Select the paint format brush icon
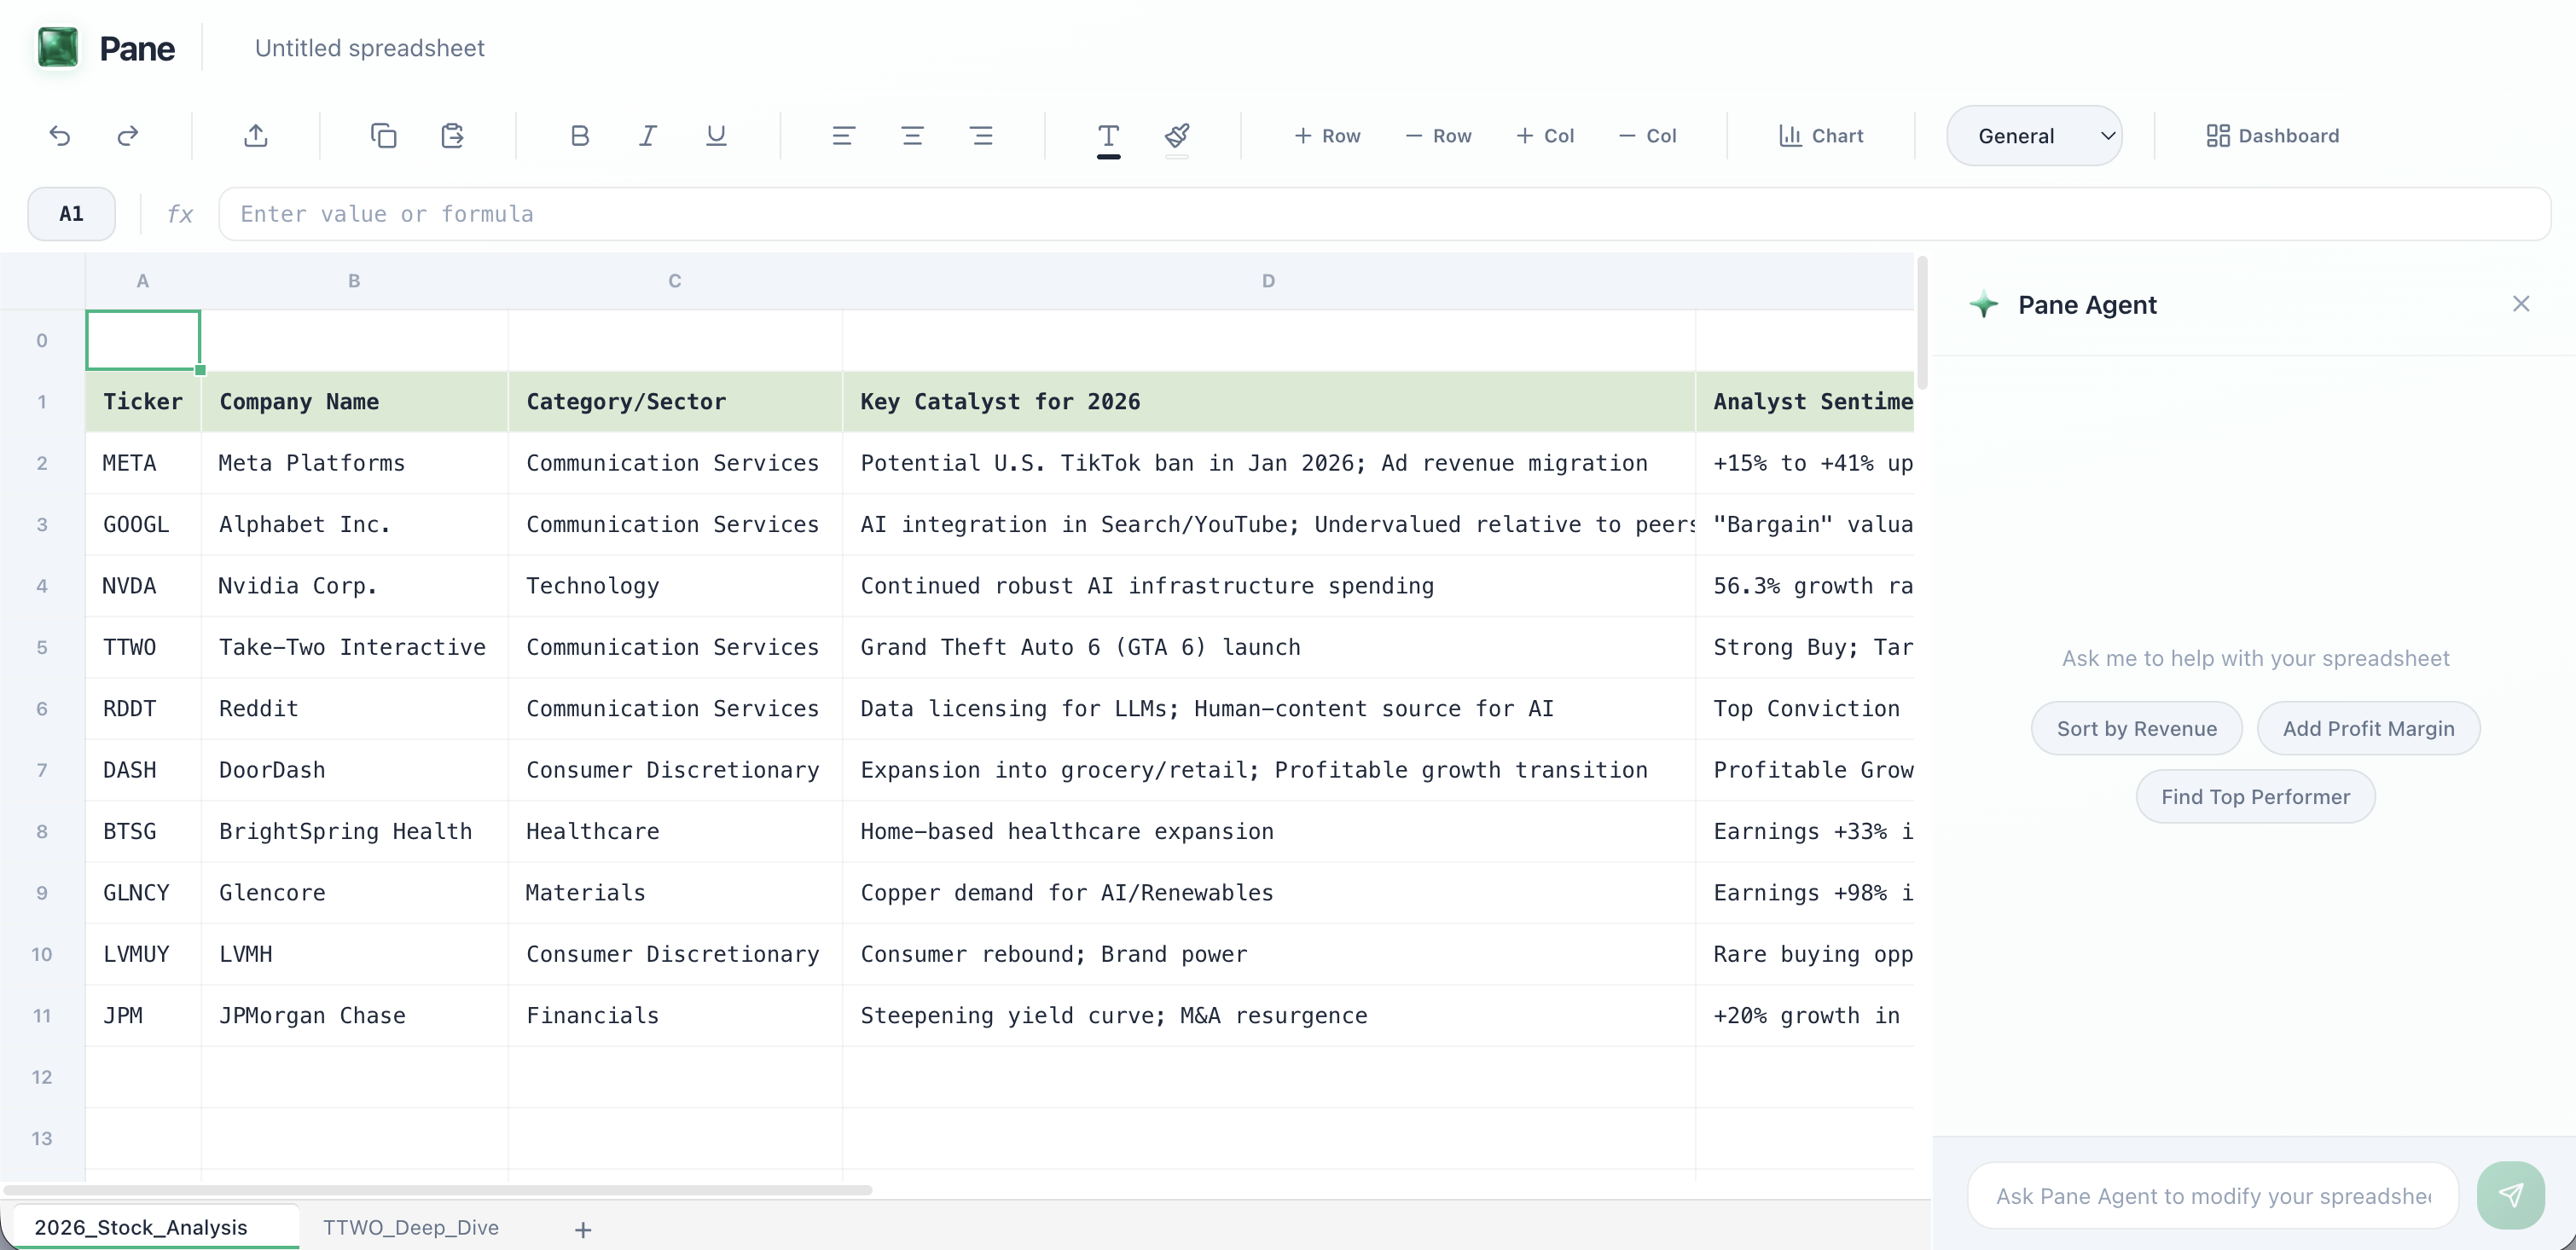 [1177, 138]
